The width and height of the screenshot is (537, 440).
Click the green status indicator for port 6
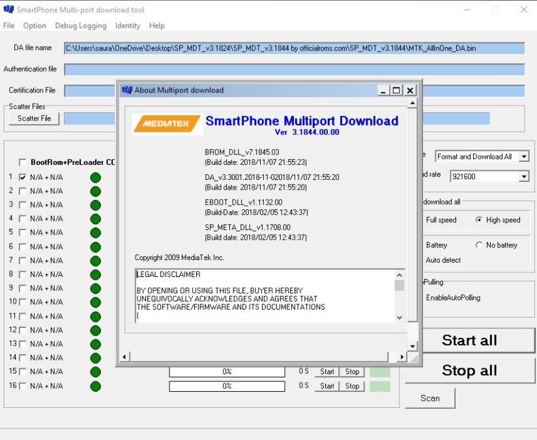(x=96, y=247)
